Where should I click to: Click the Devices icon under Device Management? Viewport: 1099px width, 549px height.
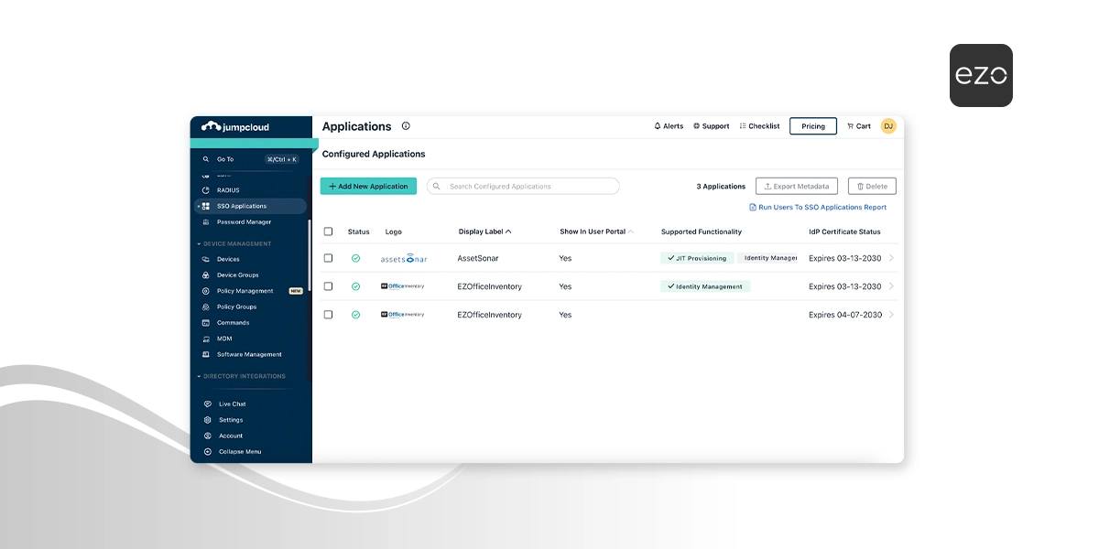click(208, 259)
